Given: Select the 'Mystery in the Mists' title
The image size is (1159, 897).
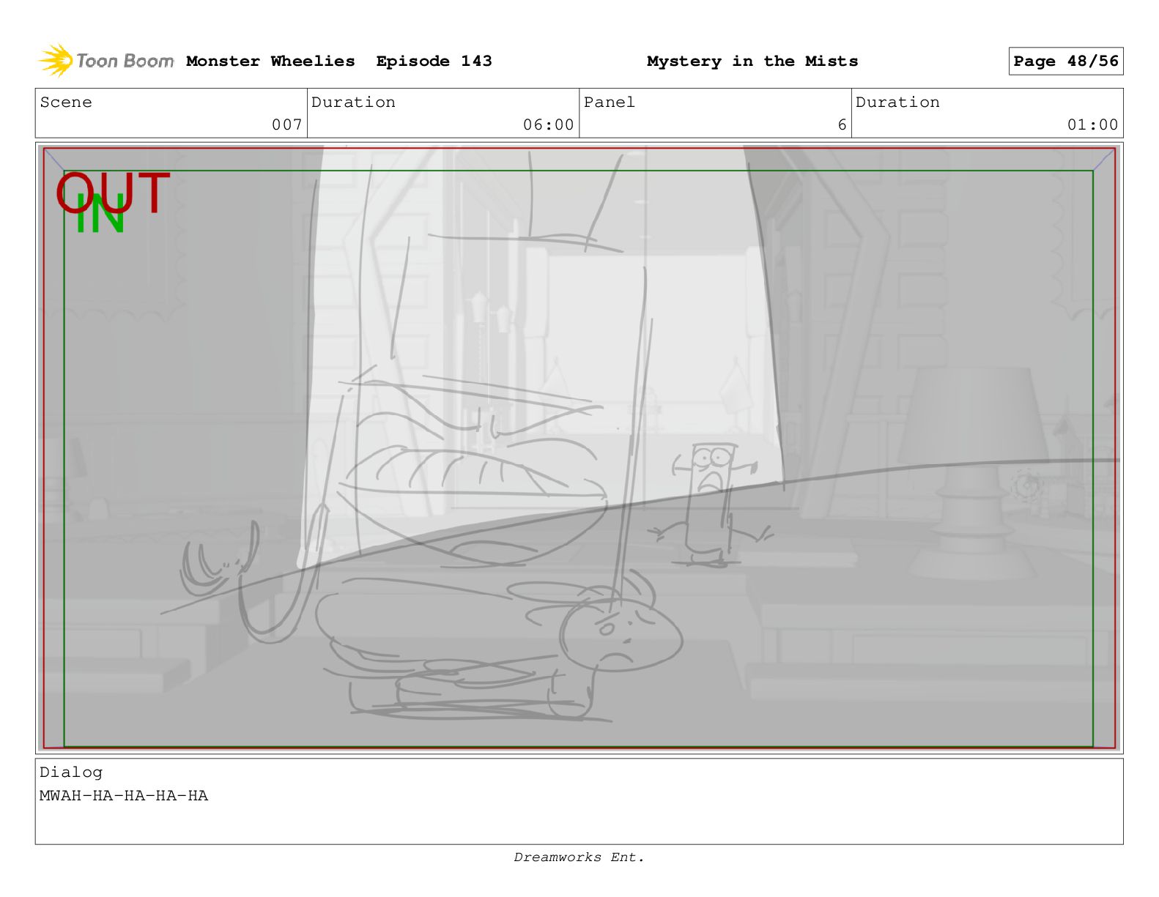Looking at the screenshot, I should click(x=752, y=62).
